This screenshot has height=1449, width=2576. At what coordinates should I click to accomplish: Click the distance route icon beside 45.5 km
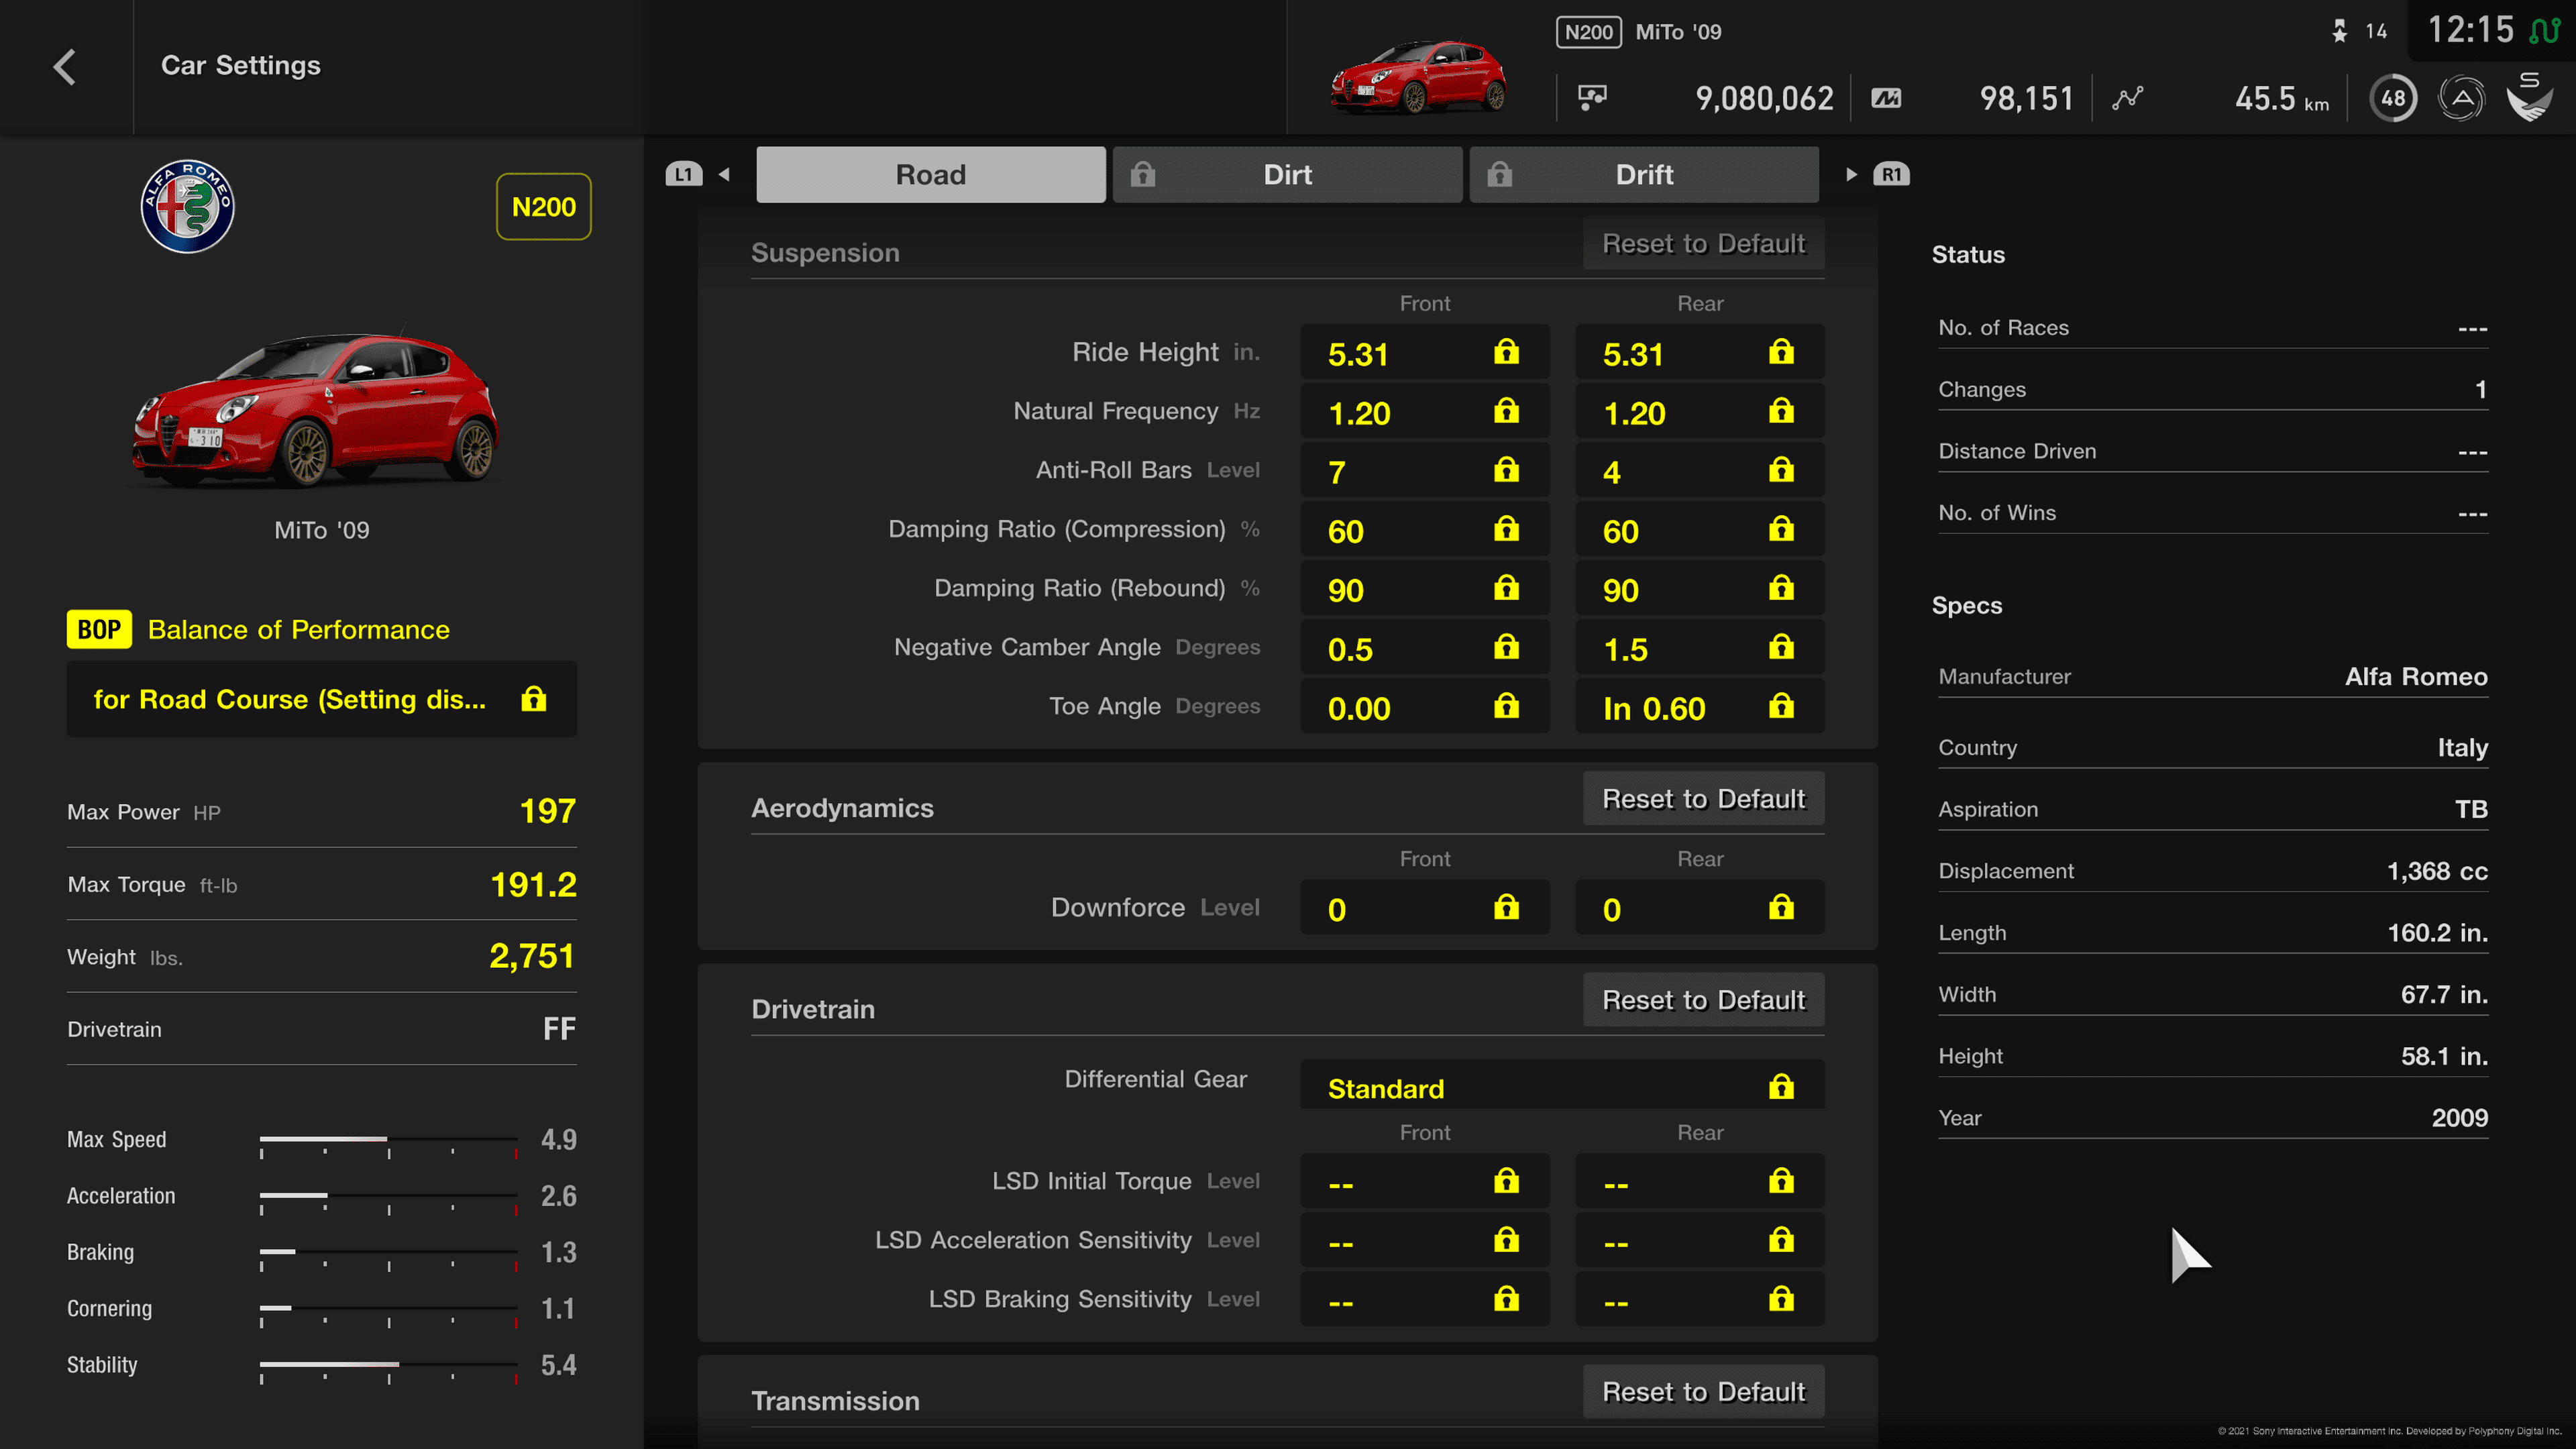(x=2127, y=98)
